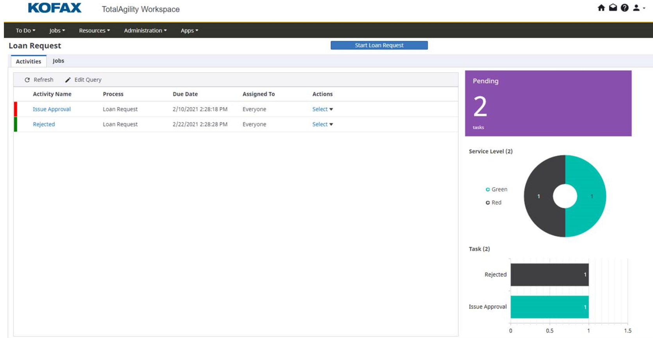Open the user profile icon menu
Image resolution: width=653 pixels, height=338 pixels.
pos(637,8)
